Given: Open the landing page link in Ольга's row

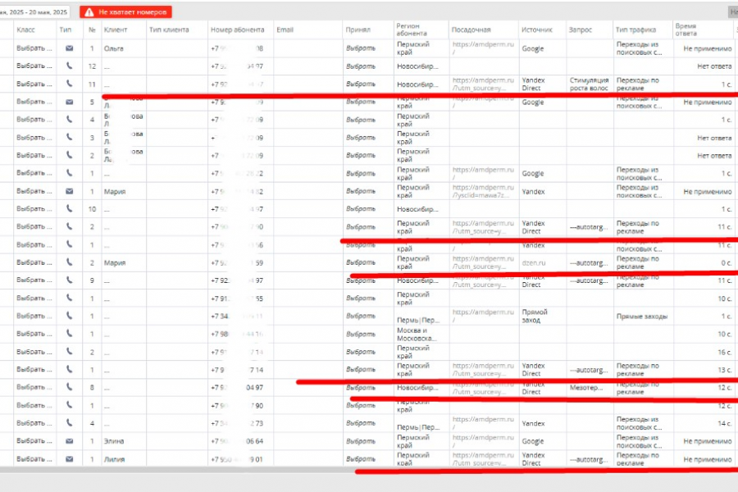Looking at the screenshot, I should [483, 48].
